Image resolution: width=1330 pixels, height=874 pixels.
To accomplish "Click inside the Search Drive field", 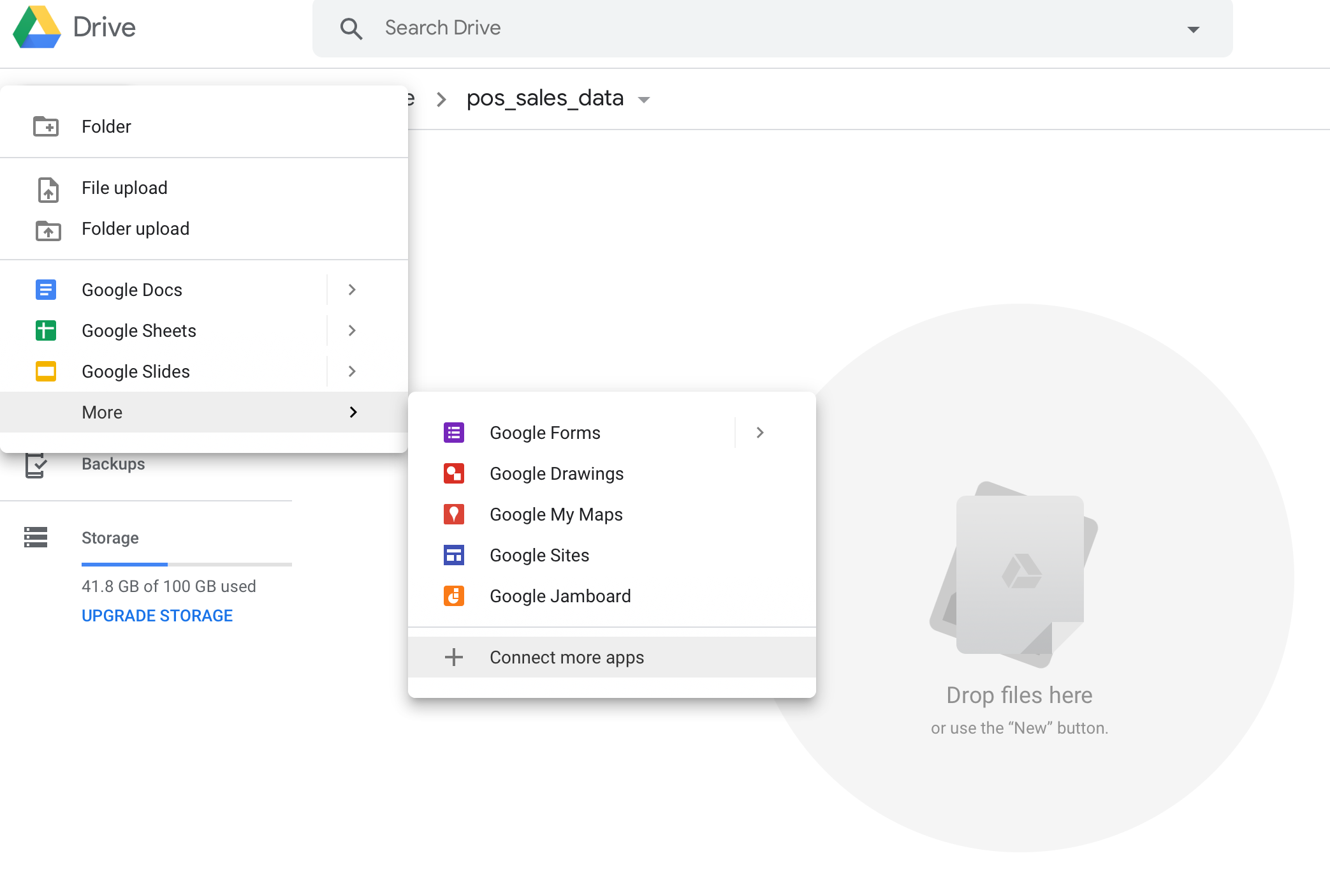I will point(773,29).
